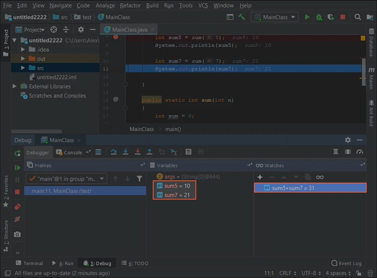Image resolution: width=377 pixels, height=278 pixels.
Task: Expand the src folder
Action: (23, 68)
